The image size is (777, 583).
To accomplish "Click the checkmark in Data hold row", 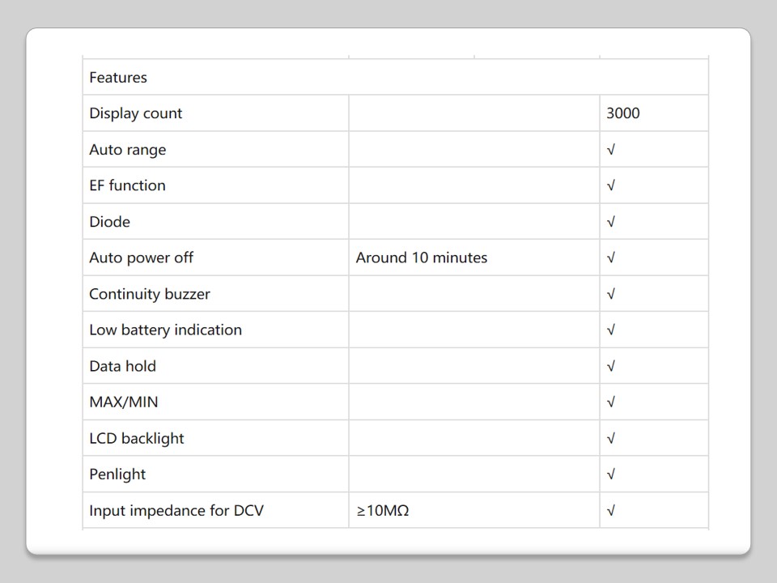I will pyautogui.click(x=611, y=366).
